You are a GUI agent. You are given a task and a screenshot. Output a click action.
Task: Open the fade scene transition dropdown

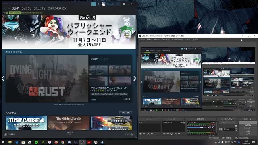point(228,122)
